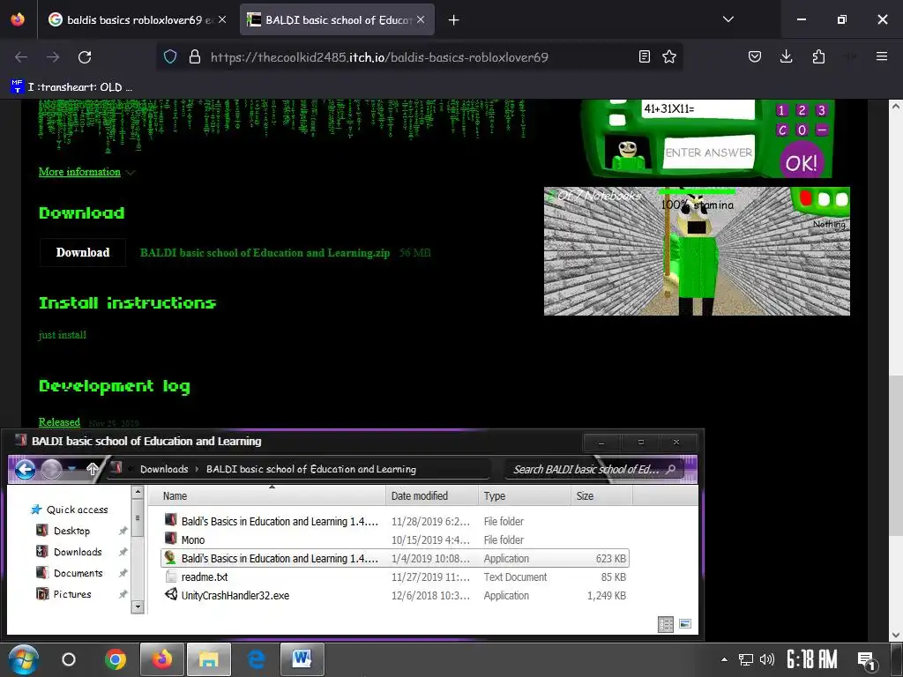Open File Explorer taskbar icon
This screenshot has width=903, height=677.
click(208, 659)
